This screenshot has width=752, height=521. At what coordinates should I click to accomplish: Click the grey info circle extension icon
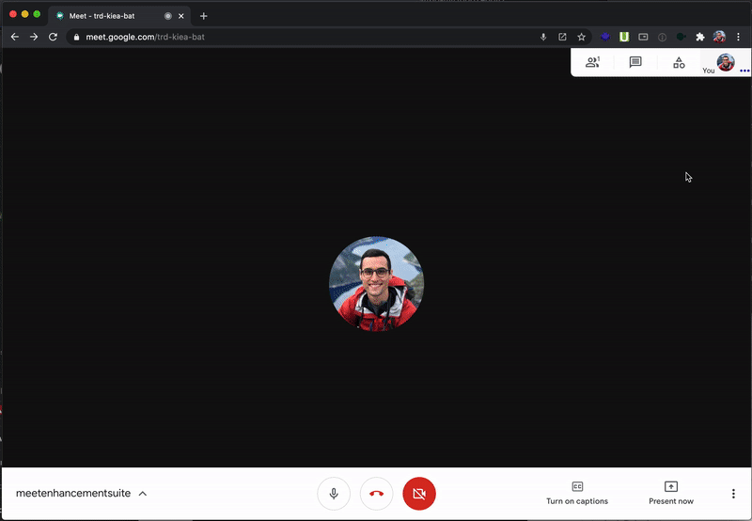(663, 37)
